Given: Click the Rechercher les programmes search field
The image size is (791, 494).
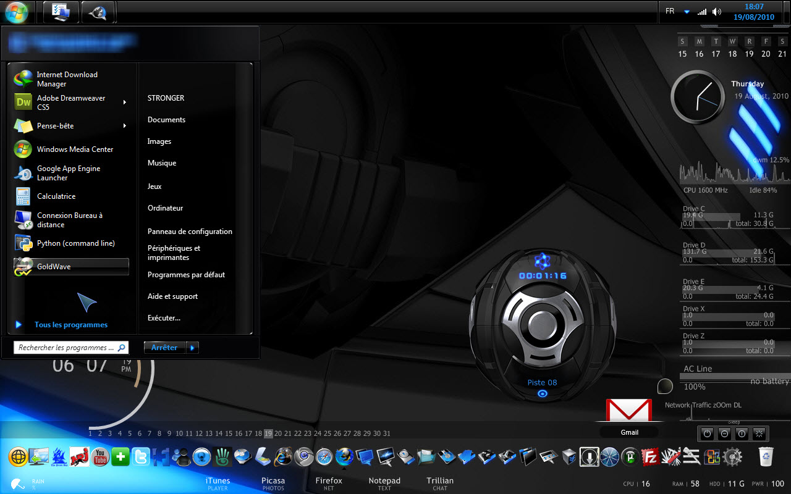Looking at the screenshot, I should click(x=71, y=348).
